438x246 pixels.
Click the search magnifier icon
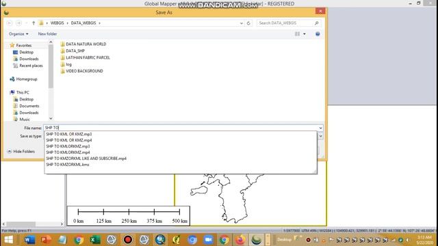coord(316,23)
